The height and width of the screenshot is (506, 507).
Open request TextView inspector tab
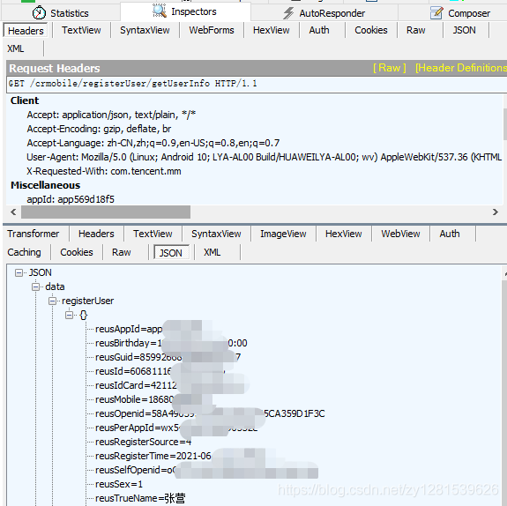point(81,30)
